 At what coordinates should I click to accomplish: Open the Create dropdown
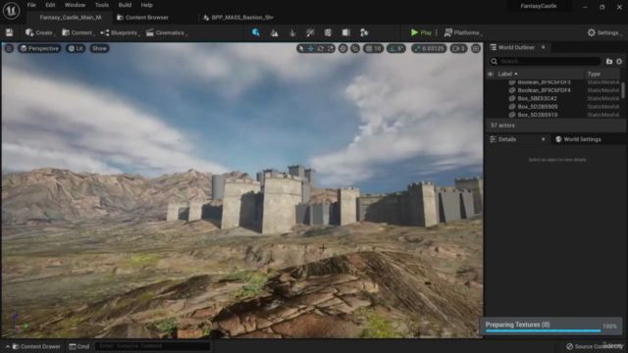click(40, 32)
